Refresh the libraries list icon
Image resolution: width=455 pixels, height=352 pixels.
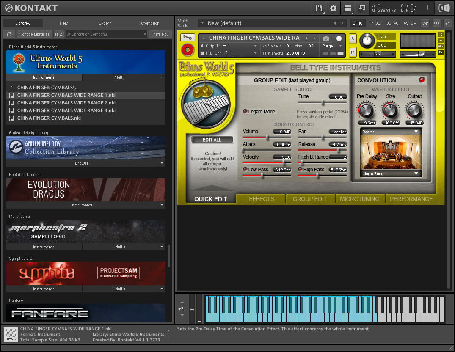(x=9, y=34)
